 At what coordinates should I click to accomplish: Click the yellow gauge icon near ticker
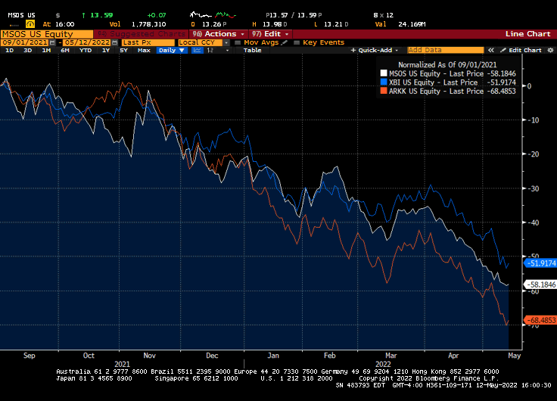tap(30, 24)
